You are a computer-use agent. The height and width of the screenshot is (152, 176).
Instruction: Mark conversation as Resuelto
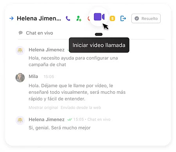[146, 18]
